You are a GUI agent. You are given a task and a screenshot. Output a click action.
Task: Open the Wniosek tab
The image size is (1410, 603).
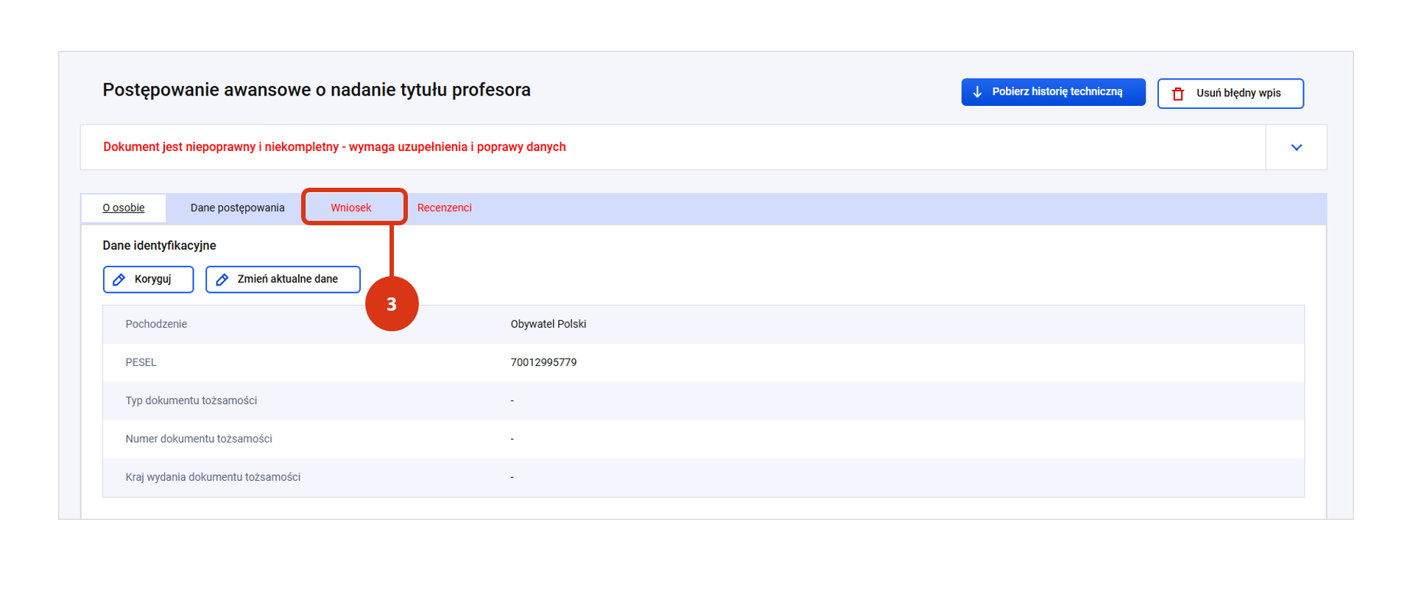click(x=351, y=208)
